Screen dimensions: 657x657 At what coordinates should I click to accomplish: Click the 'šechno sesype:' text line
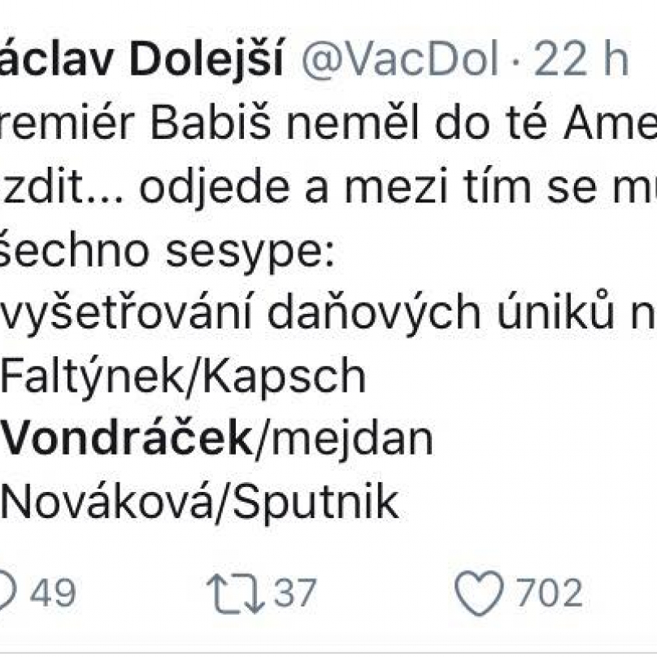tap(168, 250)
